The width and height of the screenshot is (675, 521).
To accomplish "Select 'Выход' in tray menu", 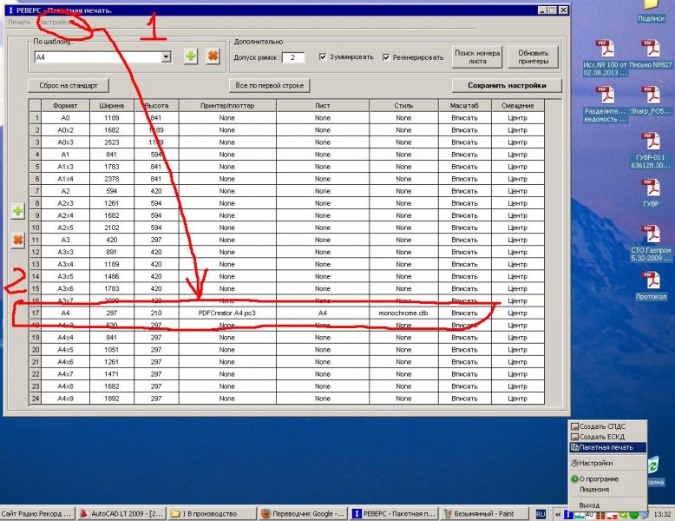I will (607, 505).
